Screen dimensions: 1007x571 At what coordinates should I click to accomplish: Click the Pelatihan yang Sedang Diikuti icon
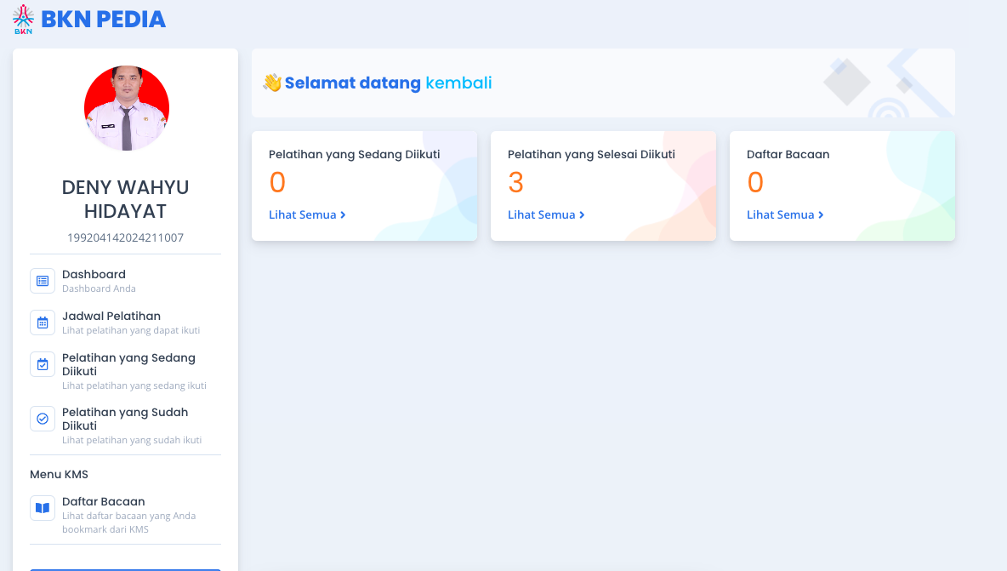click(43, 364)
